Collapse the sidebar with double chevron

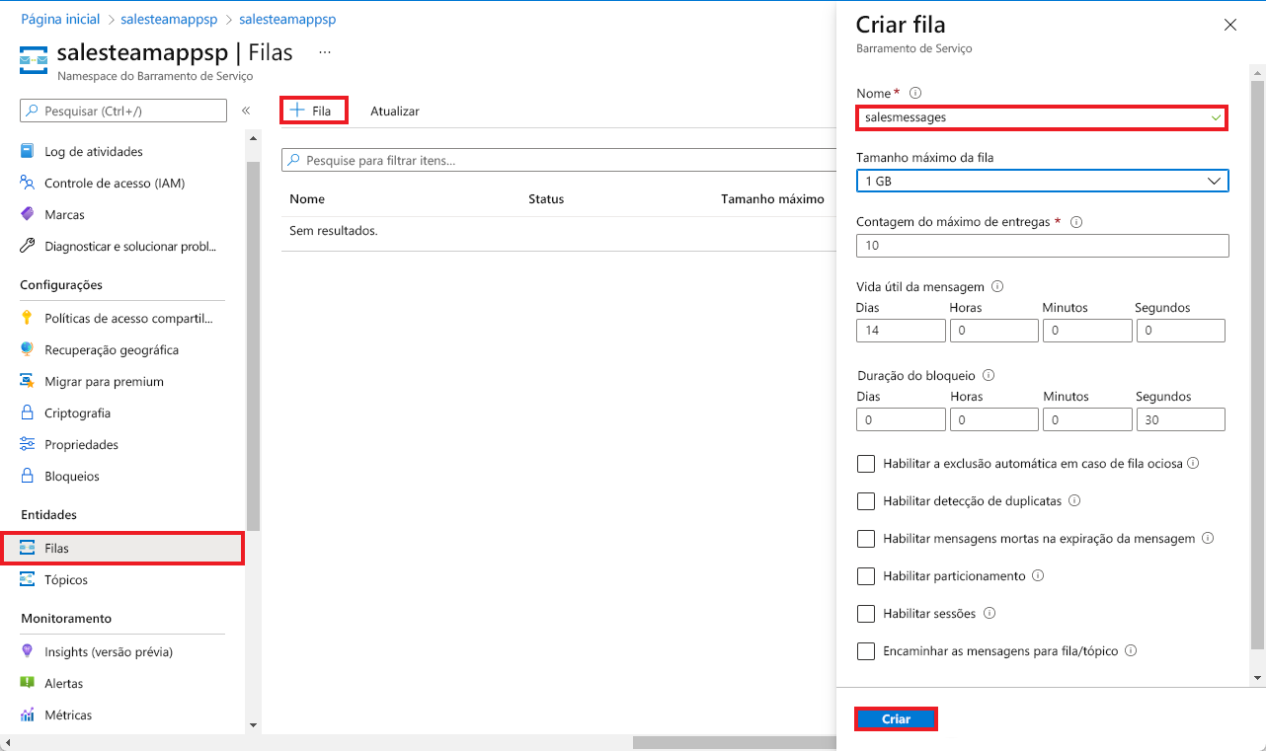(x=246, y=111)
